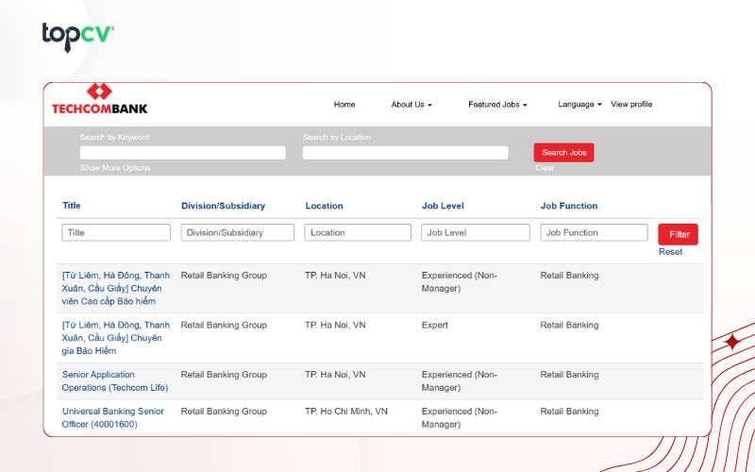Open the Language dropdown
The image size is (755, 472).
(x=579, y=105)
